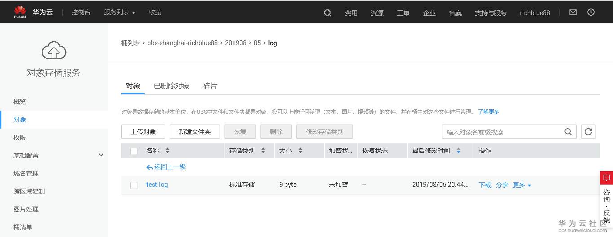Open 控制台 in the top bar
The width and height of the screenshot is (613, 237).
(x=81, y=13)
